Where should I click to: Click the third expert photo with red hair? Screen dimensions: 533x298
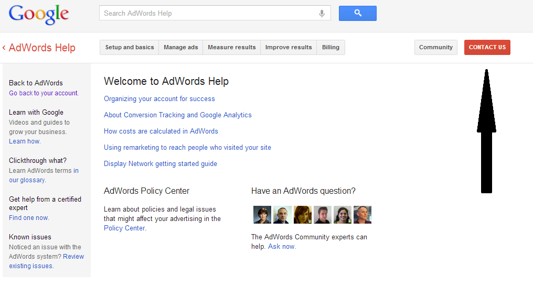pyautogui.click(x=303, y=215)
